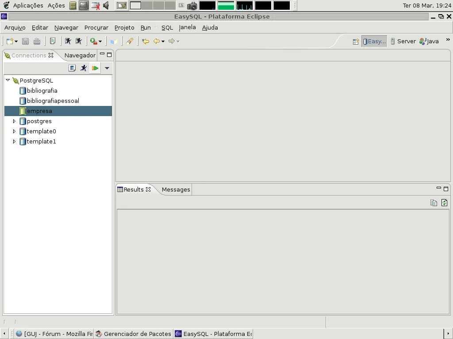Click the back arrow navigation icon
The image size is (453, 339).
157,41
